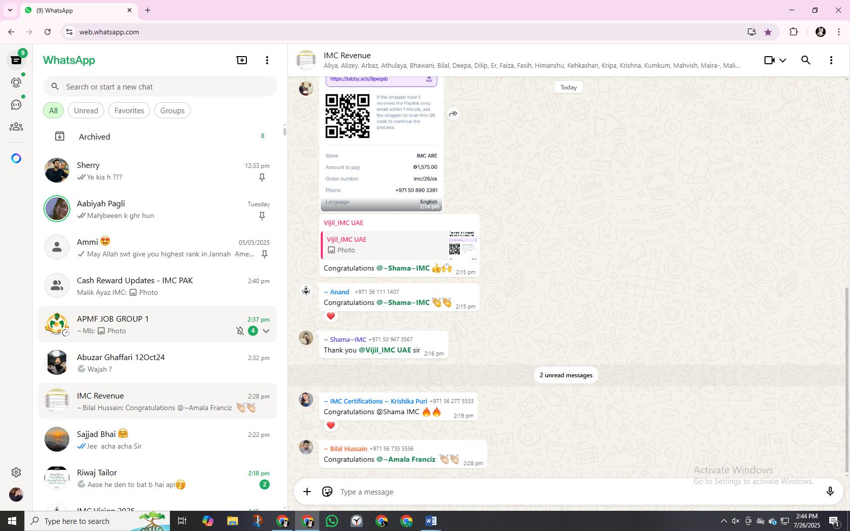Image resolution: width=850 pixels, height=531 pixels.
Task: Record a voice message microphone
Action: pos(830,492)
